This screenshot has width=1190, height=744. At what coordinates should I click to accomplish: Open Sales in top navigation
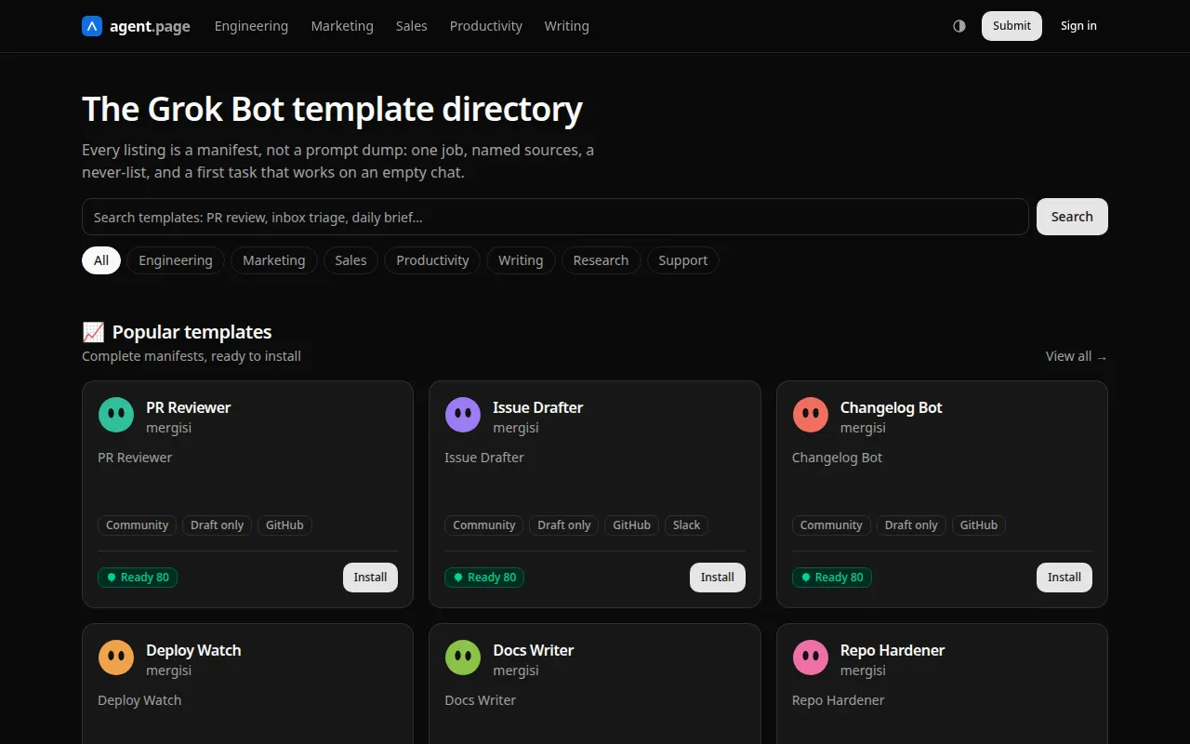coord(412,26)
